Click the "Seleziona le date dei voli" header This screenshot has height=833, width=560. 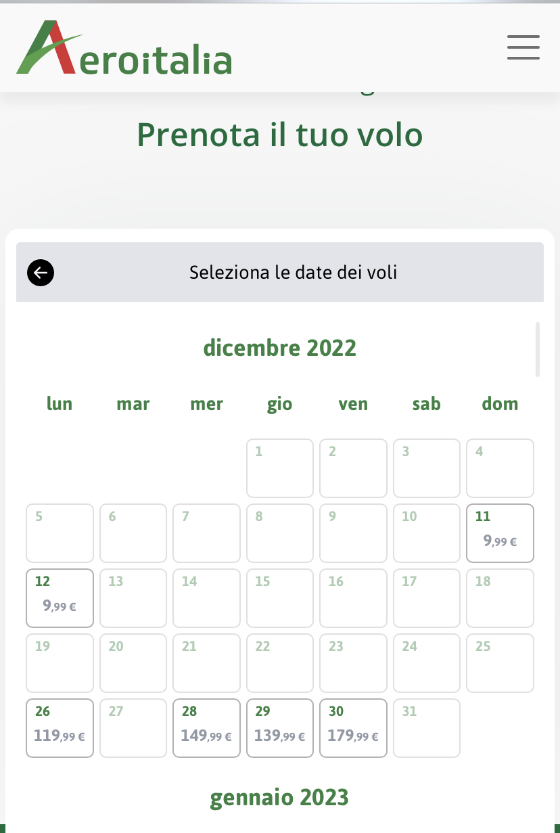pyautogui.click(x=293, y=273)
